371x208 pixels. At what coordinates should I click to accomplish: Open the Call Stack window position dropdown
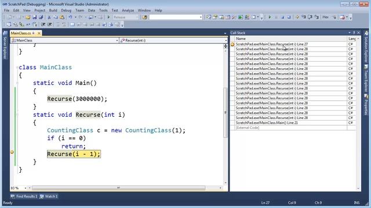pyautogui.click(x=350, y=33)
